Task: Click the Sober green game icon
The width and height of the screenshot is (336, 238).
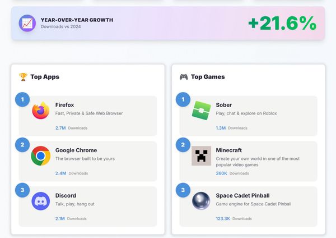Action: tap(201, 111)
